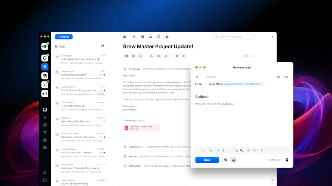Screen dimensions: 332x186
Task: Refresh the Inbox with the refresh icon
Action: (x=102, y=46)
